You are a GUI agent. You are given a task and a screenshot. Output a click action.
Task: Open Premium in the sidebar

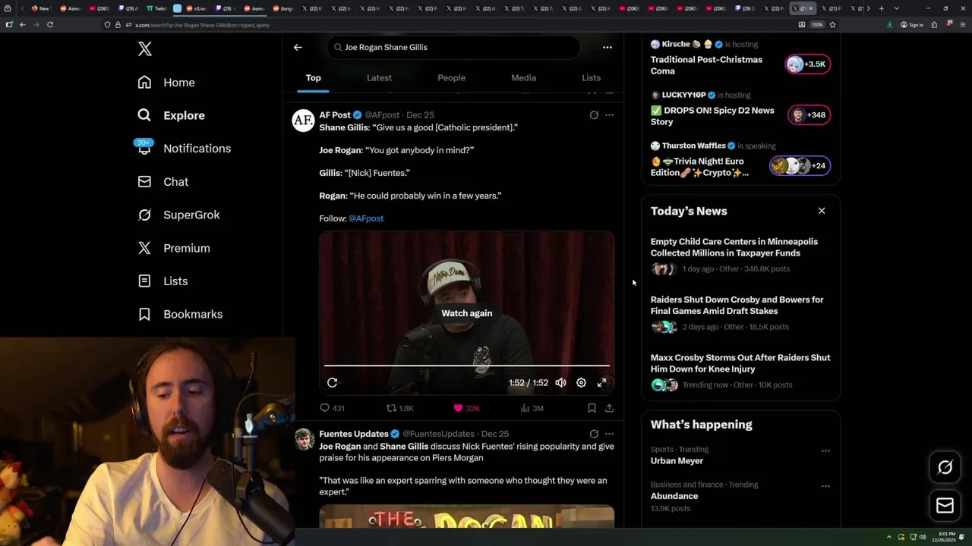(x=174, y=248)
